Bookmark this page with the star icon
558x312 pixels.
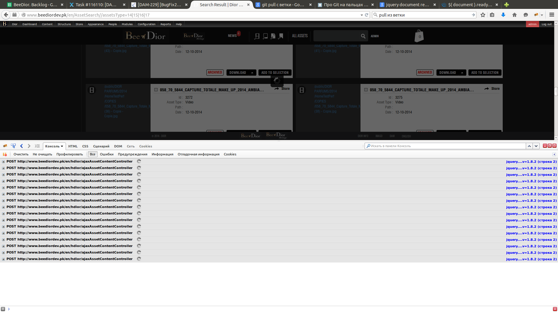tap(483, 15)
